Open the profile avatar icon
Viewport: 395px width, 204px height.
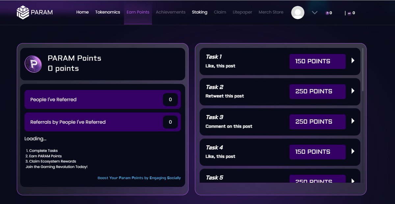(298, 13)
